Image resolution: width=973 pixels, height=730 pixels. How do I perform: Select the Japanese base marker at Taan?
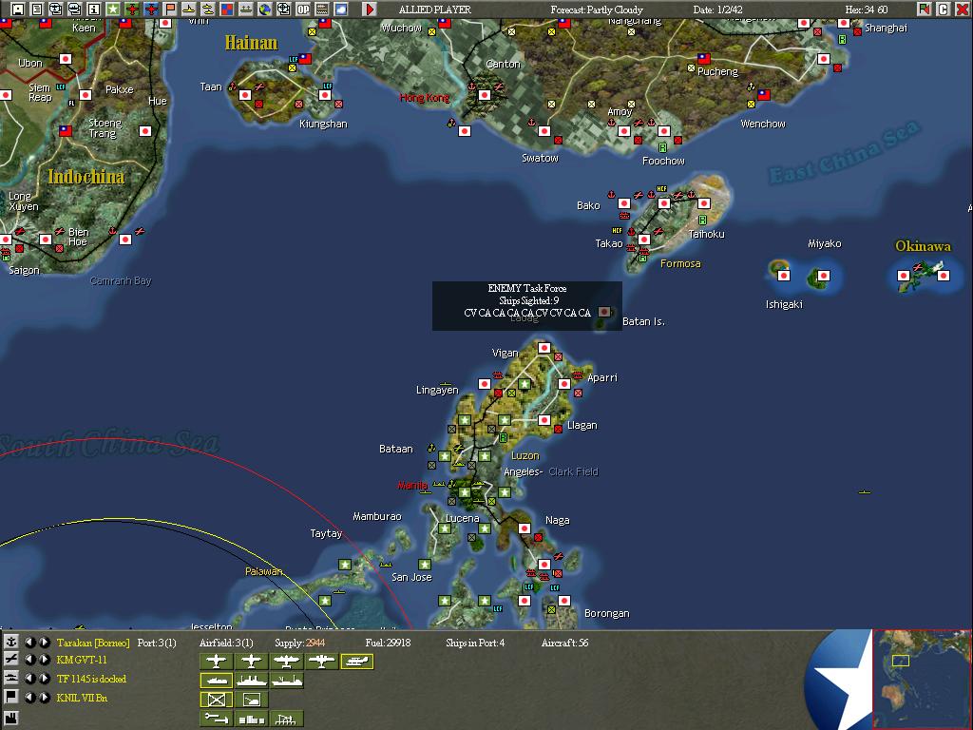point(245,95)
